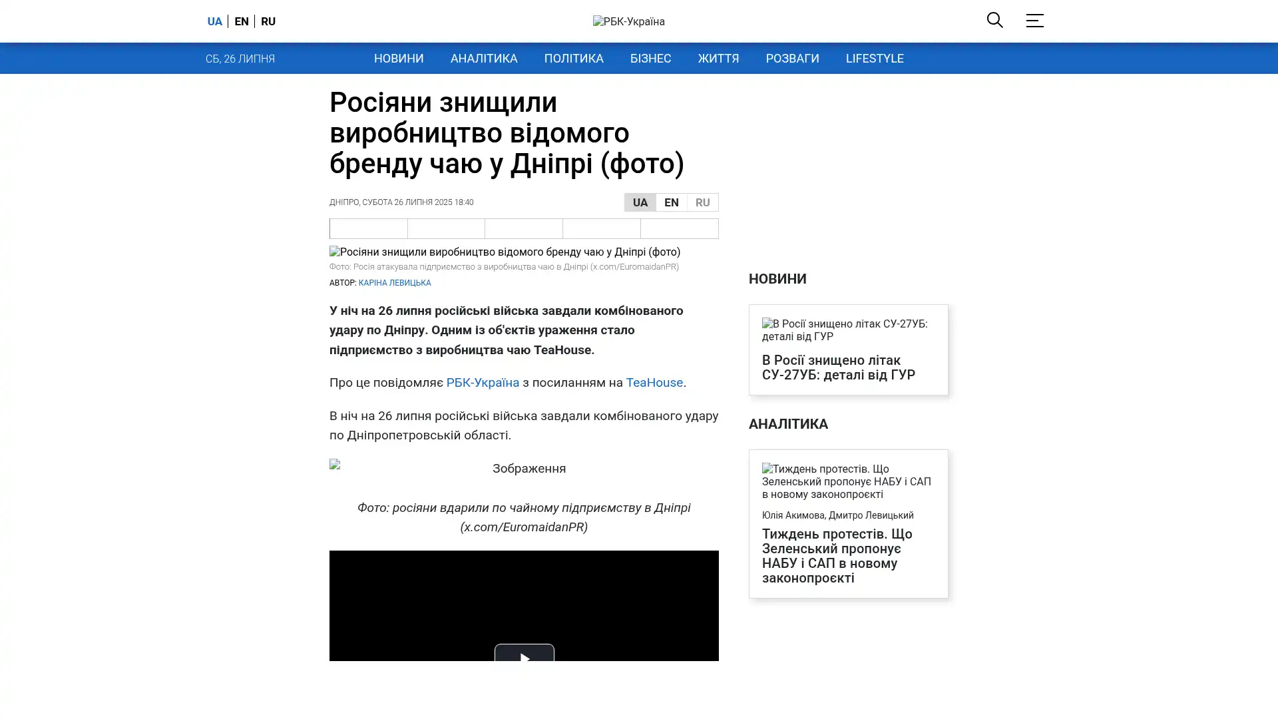Switch article language to EN
Viewport: 1278px width, 719px height.
pos(671,202)
